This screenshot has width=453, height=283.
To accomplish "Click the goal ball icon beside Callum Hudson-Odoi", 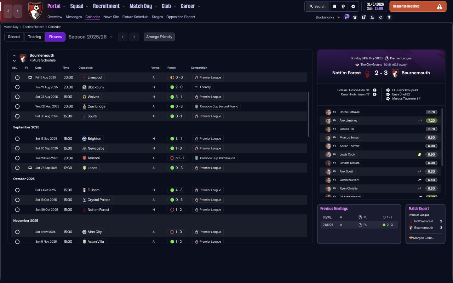I will point(375,90).
